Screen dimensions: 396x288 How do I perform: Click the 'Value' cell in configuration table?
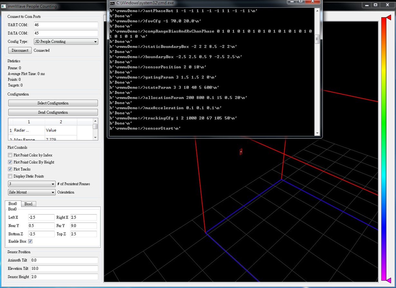point(61,130)
